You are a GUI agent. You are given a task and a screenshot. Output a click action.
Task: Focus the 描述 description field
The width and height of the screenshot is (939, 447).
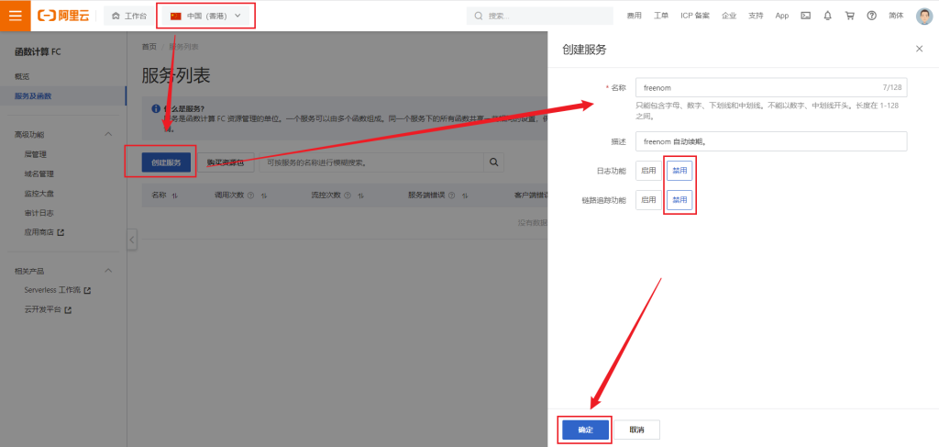771,142
